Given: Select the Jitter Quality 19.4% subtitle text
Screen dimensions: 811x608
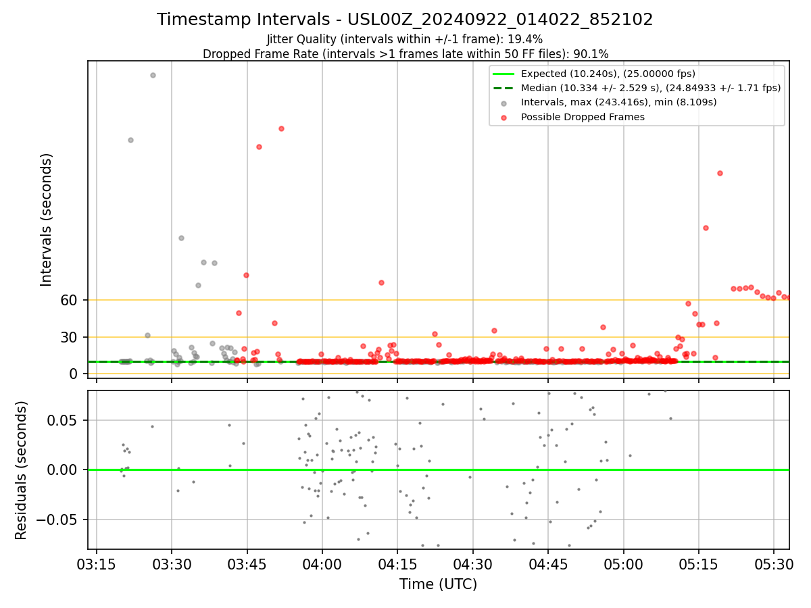Looking at the screenshot, I should click(x=405, y=39).
